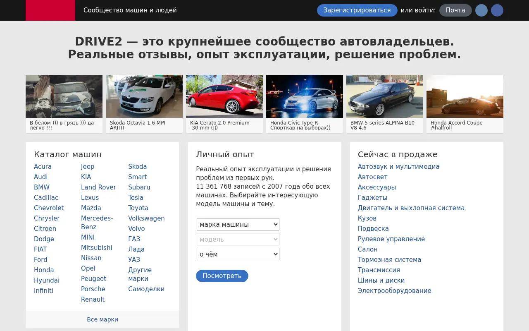The image size is (529, 331).
Task: Go to Skoda in the catalog
Action: click(x=138, y=167)
